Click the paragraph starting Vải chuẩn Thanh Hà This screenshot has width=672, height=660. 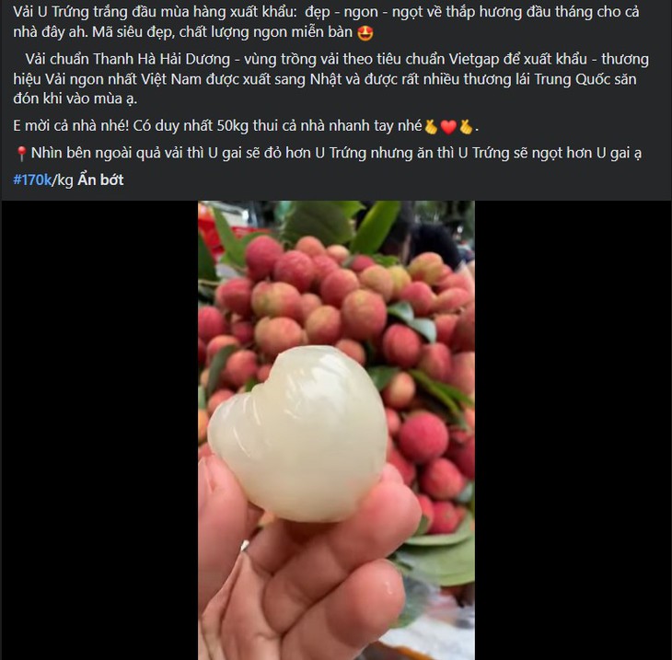click(x=330, y=79)
